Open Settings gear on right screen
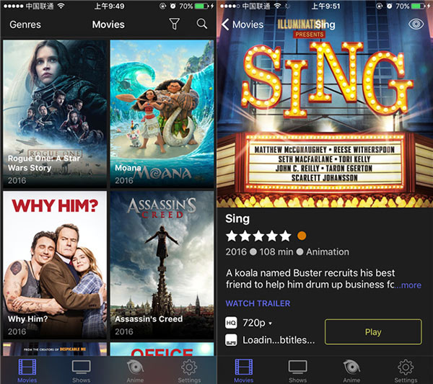This screenshot has height=384, width=433. click(406, 371)
